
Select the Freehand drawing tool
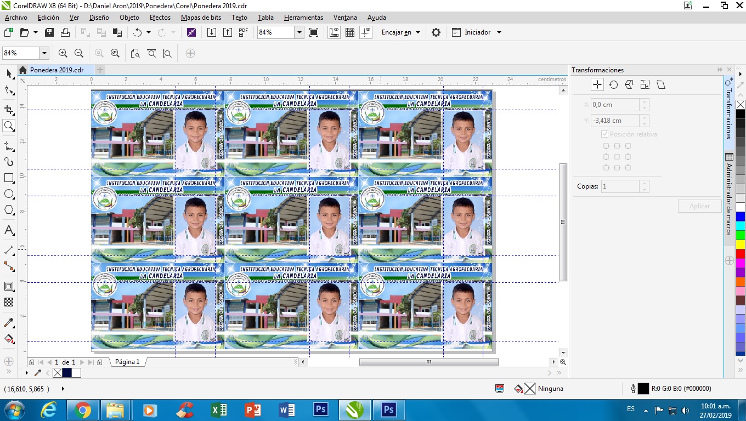coord(9,146)
